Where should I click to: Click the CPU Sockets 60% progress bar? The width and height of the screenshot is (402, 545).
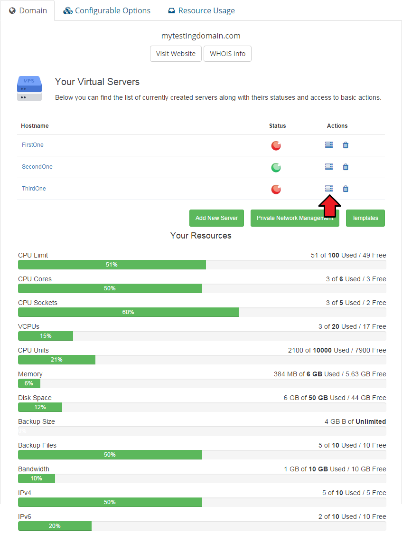click(x=202, y=312)
